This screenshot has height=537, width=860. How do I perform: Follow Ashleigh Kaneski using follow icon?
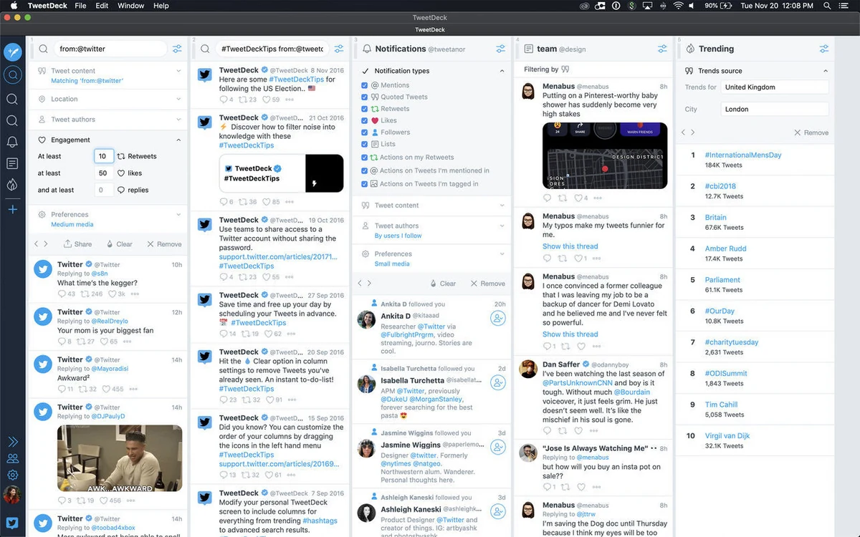click(498, 511)
